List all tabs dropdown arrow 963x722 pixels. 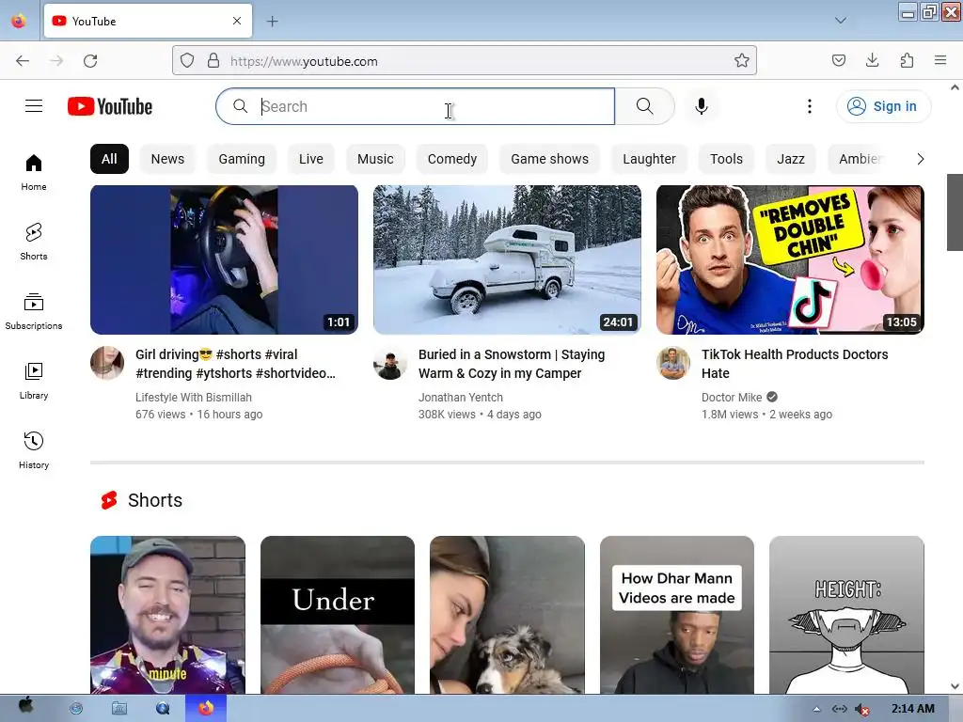(x=840, y=21)
